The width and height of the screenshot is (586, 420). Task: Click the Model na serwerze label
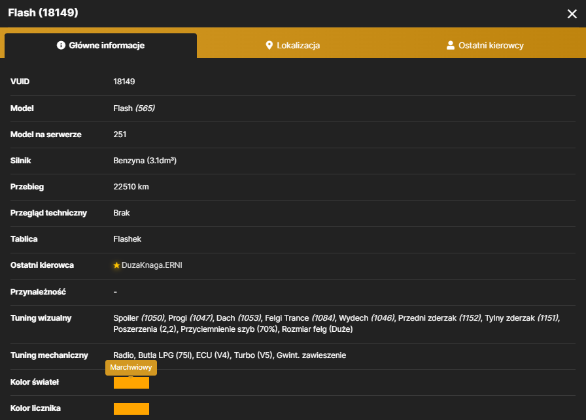tap(46, 135)
